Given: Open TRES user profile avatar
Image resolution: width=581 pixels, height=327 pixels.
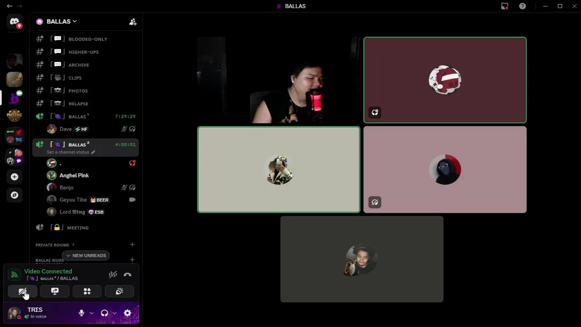Looking at the screenshot, I should click(14, 313).
